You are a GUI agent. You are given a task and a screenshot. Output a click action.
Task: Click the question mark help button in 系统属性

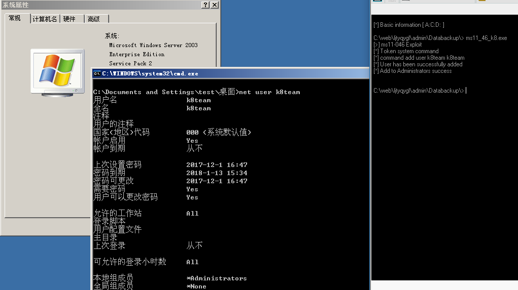point(205,5)
